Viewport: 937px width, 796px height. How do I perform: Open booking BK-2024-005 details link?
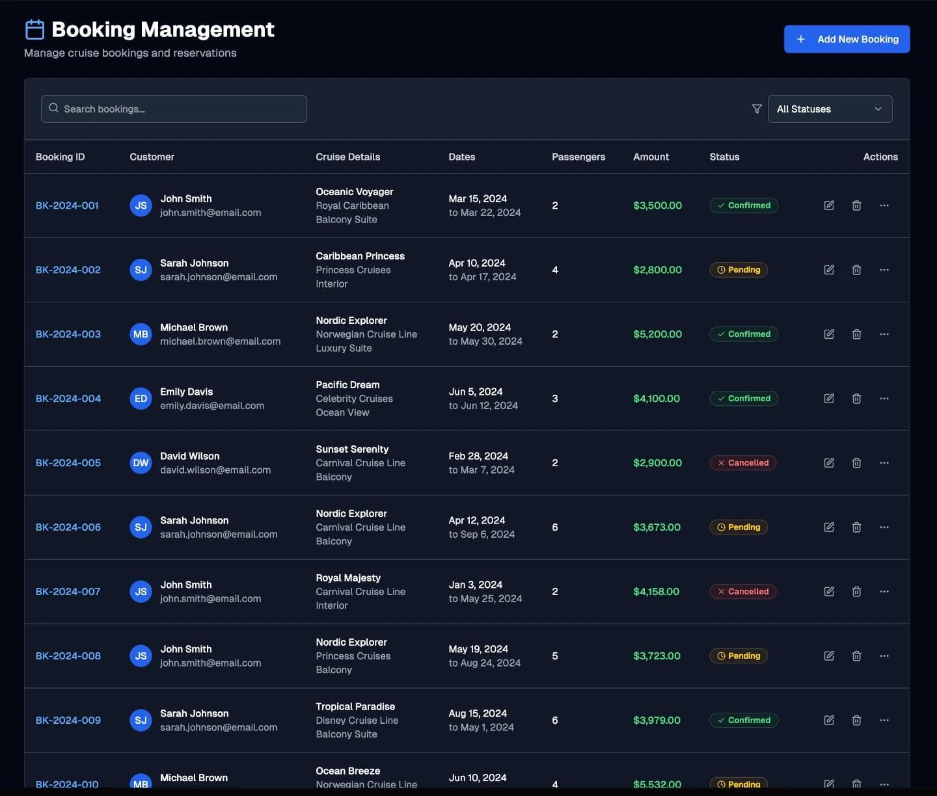[x=68, y=462]
